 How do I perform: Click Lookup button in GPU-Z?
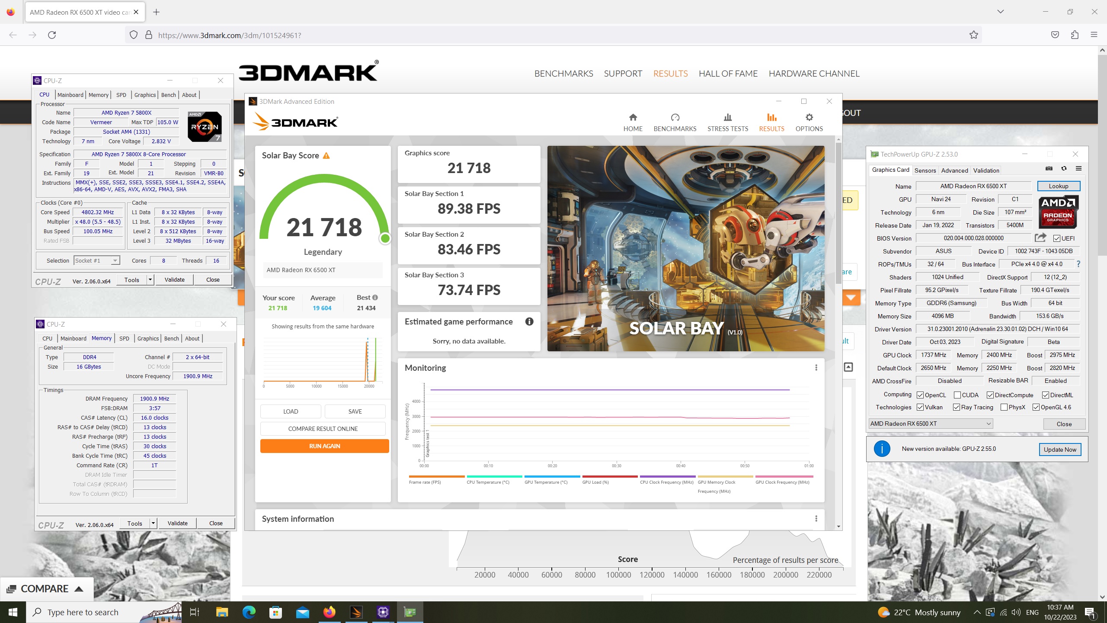point(1058,186)
